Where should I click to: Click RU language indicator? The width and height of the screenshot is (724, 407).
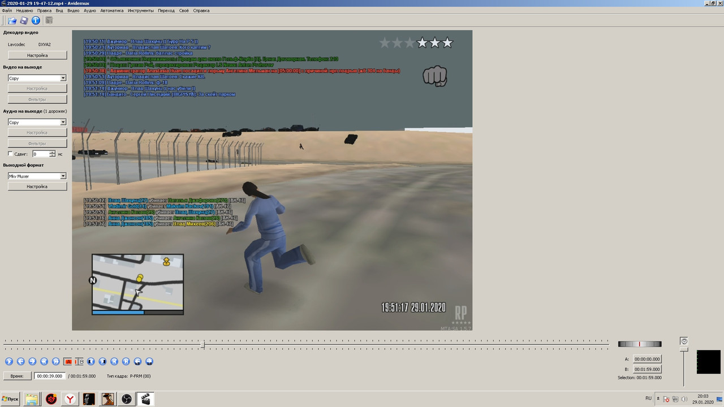pos(649,398)
